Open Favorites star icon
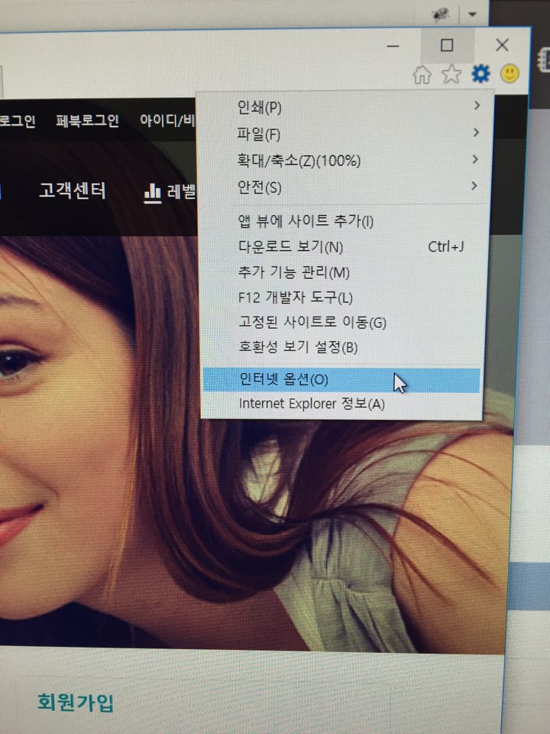Screen dimensions: 550x734 click(x=451, y=74)
